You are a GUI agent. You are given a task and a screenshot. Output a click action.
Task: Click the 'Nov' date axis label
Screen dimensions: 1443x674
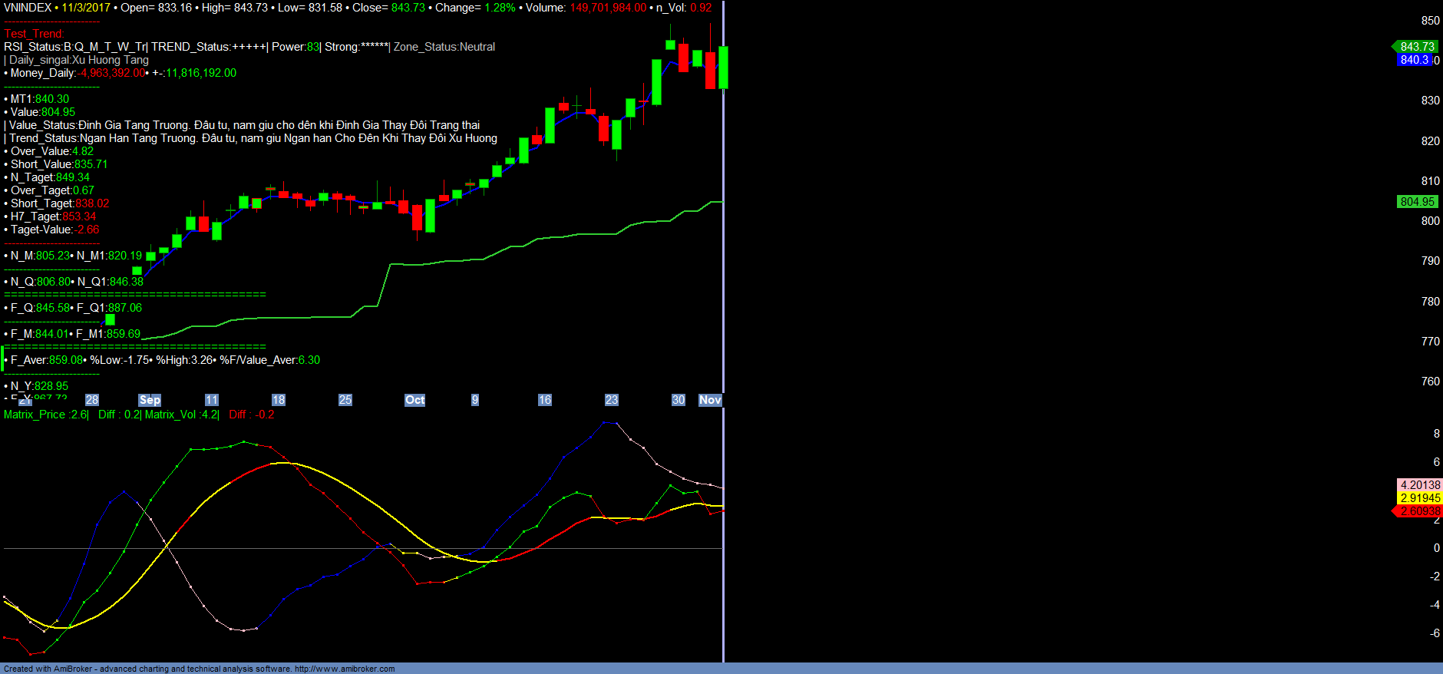[x=710, y=400]
